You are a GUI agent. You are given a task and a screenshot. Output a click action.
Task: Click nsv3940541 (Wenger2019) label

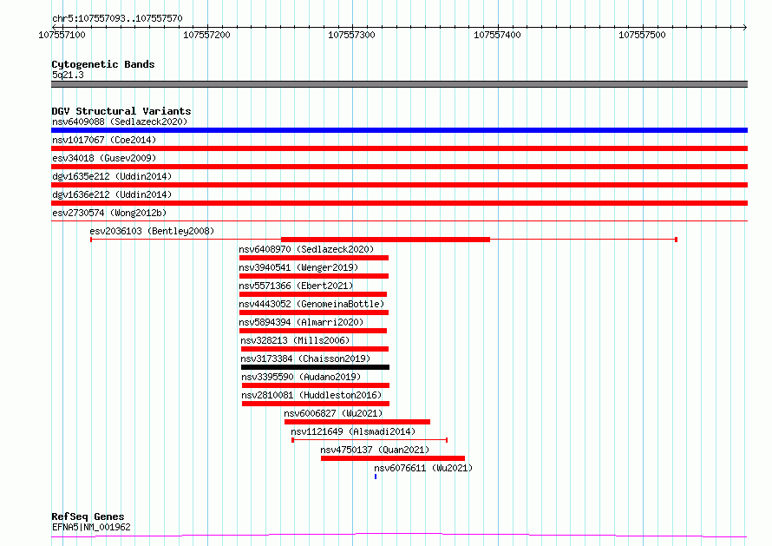(x=298, y=267)
